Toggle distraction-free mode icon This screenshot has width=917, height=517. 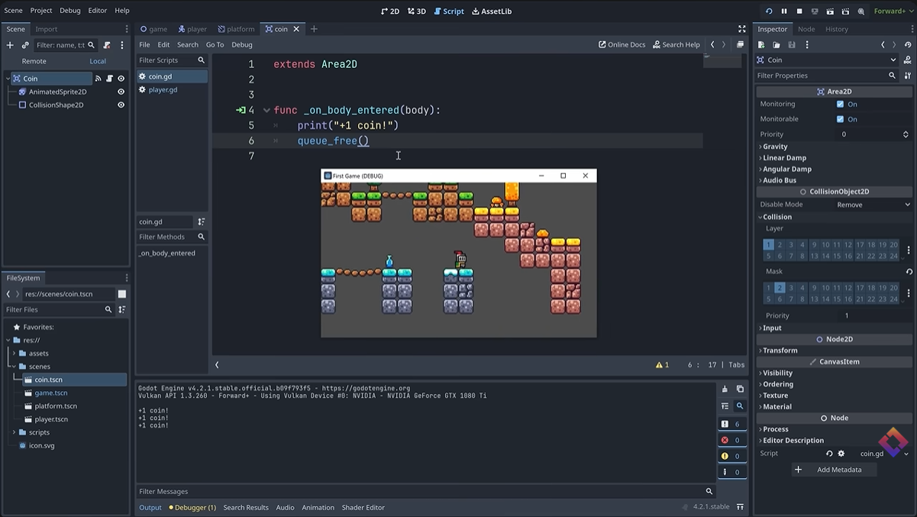(741, 29)
